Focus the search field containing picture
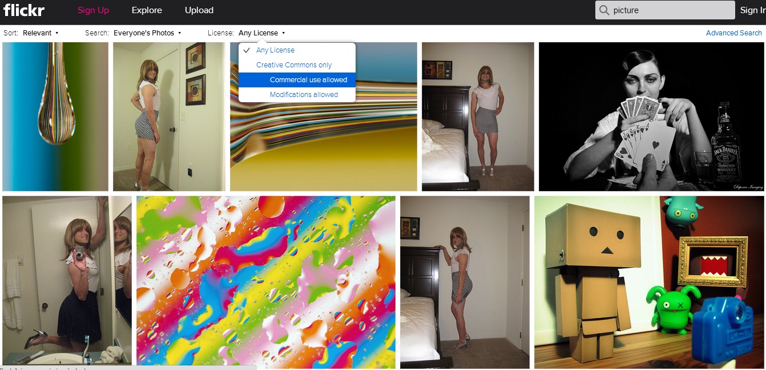This screenshot has width=766, height=370. point(665,10)
